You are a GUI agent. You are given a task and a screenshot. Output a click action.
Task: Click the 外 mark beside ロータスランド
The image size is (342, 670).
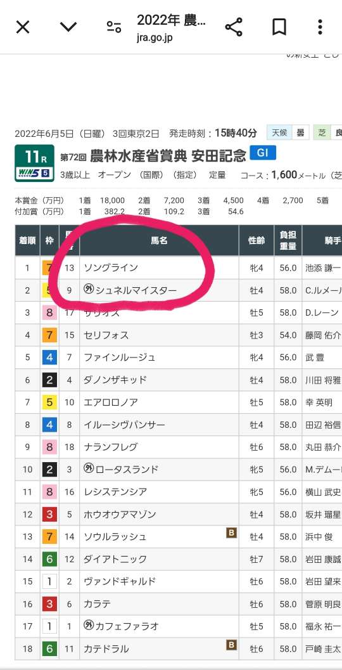pos(89,468)
